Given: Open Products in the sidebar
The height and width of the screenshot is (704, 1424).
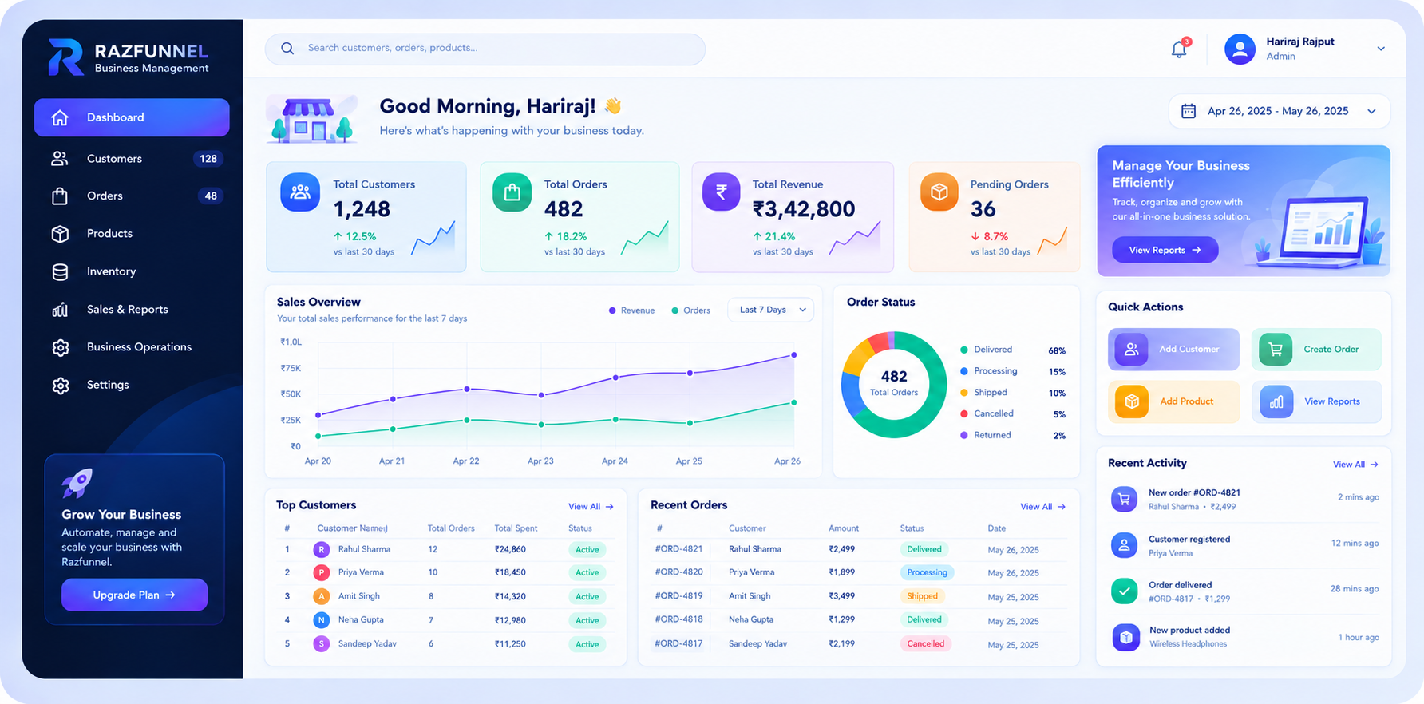Looking at the screenshot, I should [x=132, y=234].
